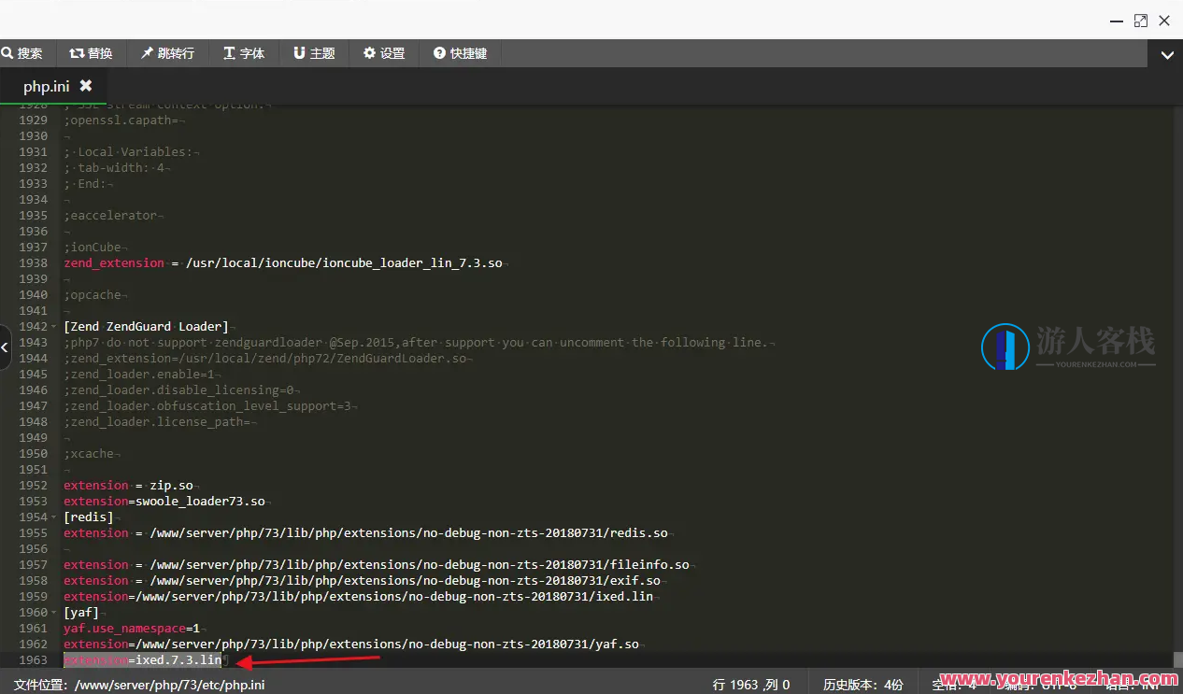Maximize the editor window
The height and width of the screenshot is (694, 1183).
(x=1141, y=21)
